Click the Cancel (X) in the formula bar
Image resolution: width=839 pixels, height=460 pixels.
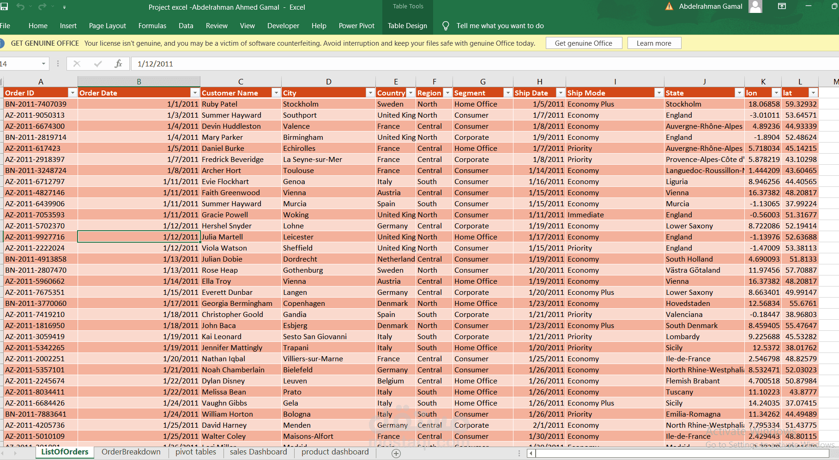[77, 64]
